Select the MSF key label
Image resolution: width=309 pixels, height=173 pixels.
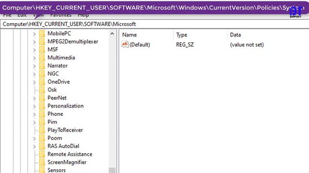53,49
